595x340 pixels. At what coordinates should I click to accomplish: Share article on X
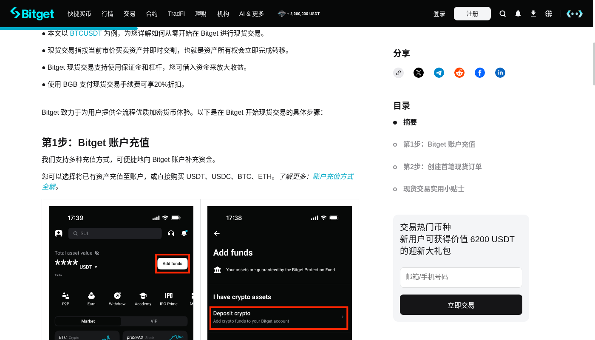pyautogui.click(x=419, y=73)
